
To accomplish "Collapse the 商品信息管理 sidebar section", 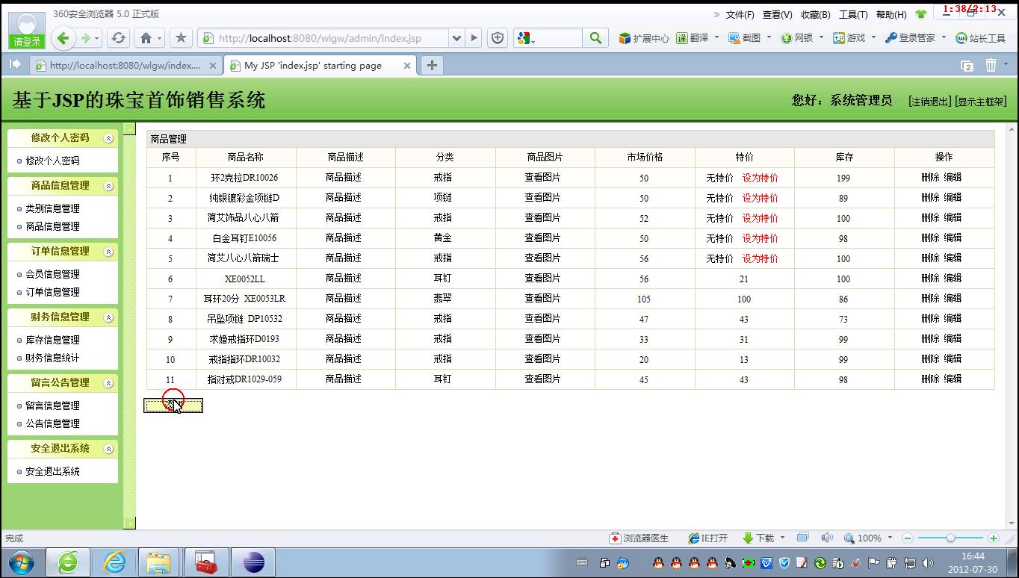I will pyautogui.click(x=108, y=186).
